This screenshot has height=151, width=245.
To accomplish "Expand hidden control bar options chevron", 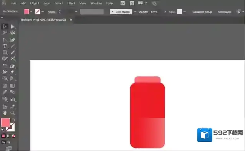I will (x=165, y=12).
